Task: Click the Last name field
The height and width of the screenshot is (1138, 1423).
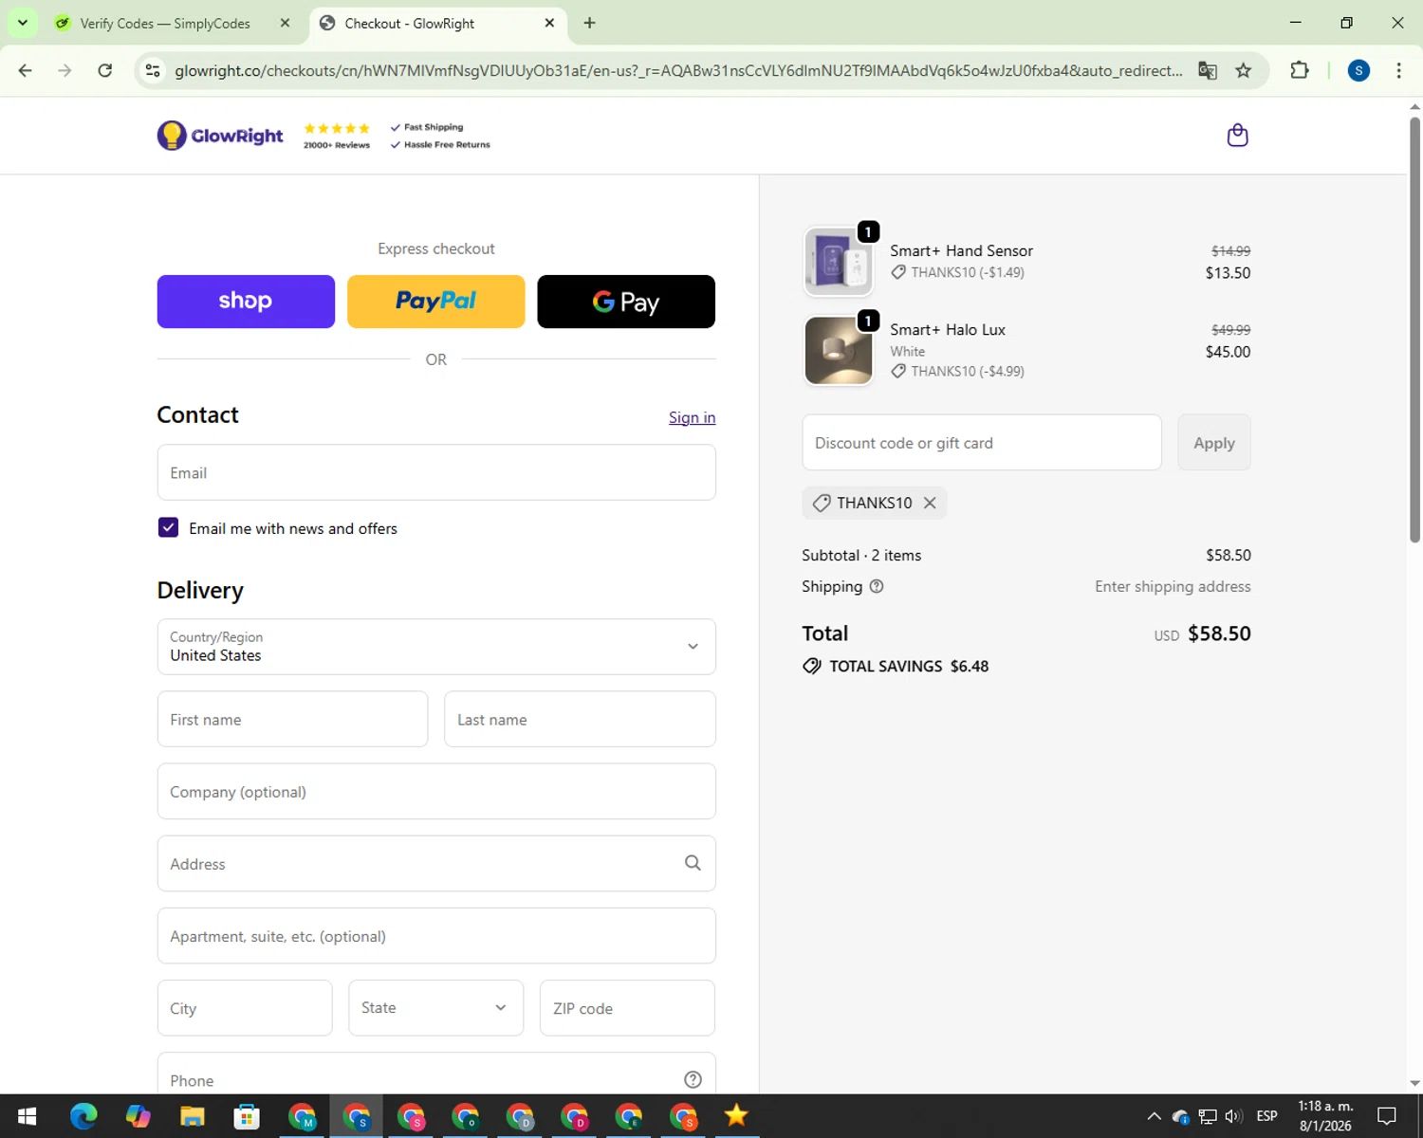Action: 580,719
